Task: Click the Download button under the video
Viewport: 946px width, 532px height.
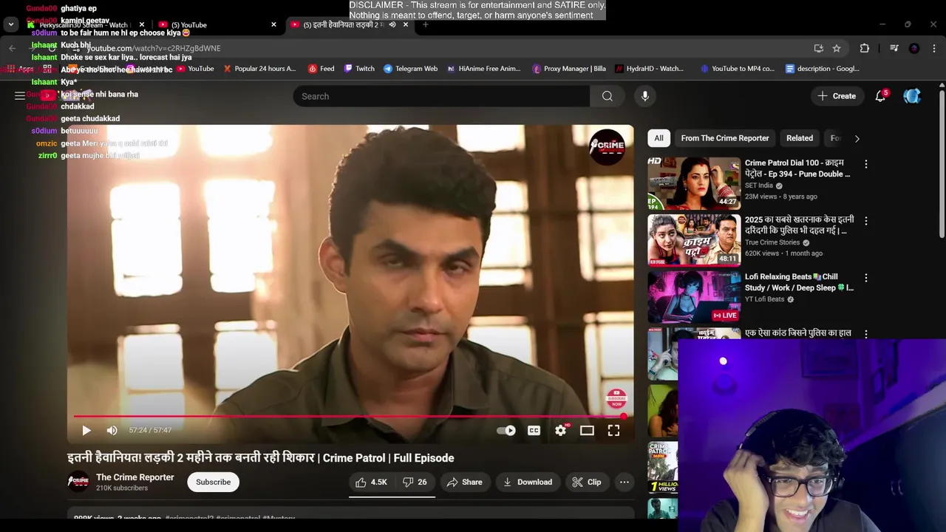Action: [x=528, y=482]
